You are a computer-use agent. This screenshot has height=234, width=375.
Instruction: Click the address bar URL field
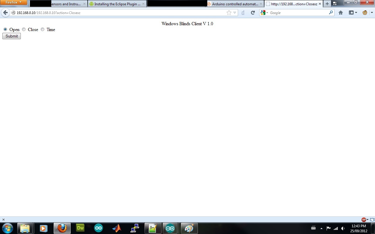click(117, 13)
